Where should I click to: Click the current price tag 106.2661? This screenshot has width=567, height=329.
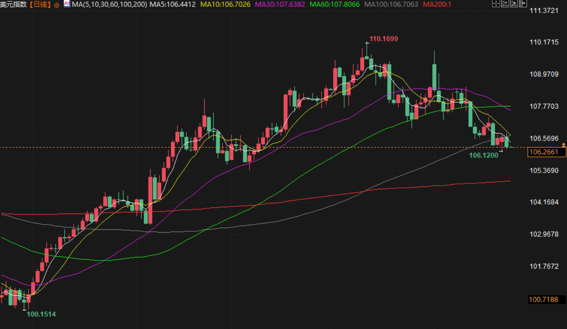tap(546, 152)
